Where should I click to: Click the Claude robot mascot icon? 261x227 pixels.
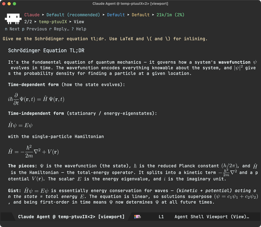pos(13,19)
